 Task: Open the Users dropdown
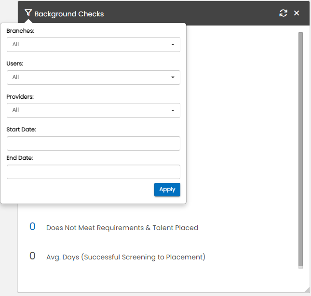click(x=94, y=77)
